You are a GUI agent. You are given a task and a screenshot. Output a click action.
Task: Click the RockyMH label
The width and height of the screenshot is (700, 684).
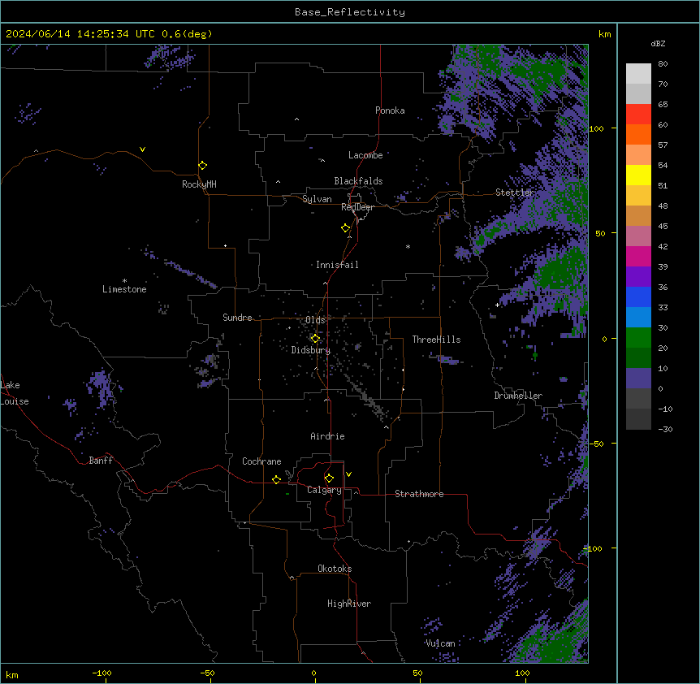point(199,184)
